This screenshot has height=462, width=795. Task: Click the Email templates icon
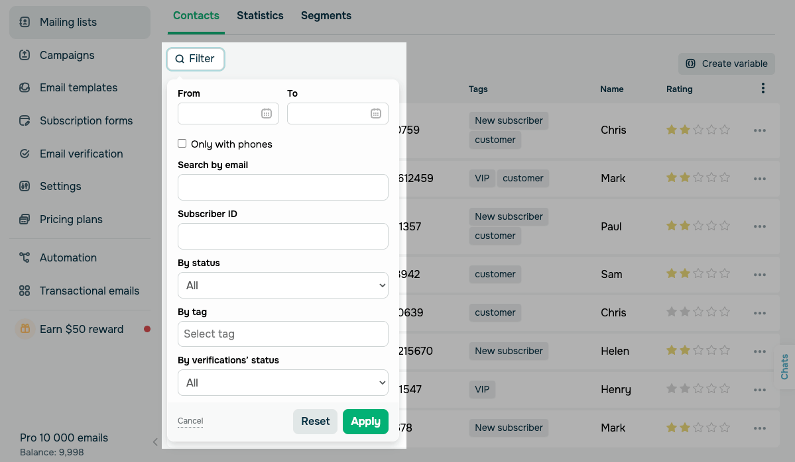point(25,87)
